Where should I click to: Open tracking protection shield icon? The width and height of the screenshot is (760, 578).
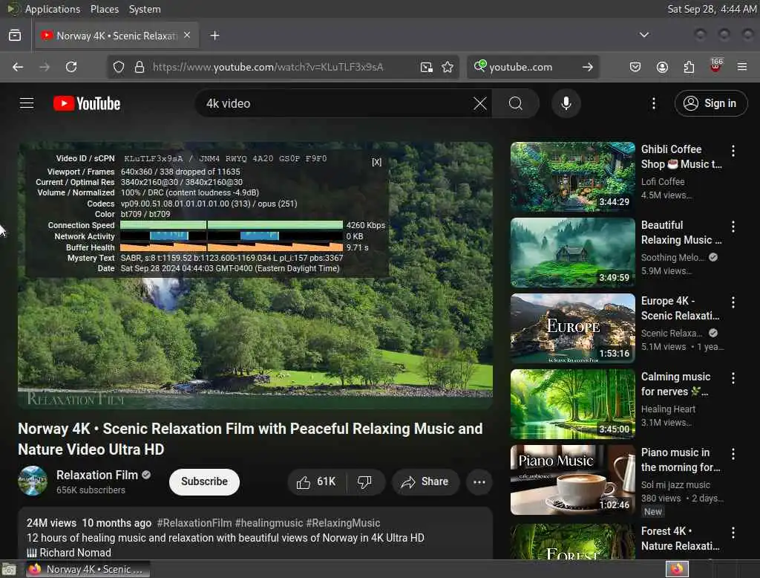click(119, 67)
